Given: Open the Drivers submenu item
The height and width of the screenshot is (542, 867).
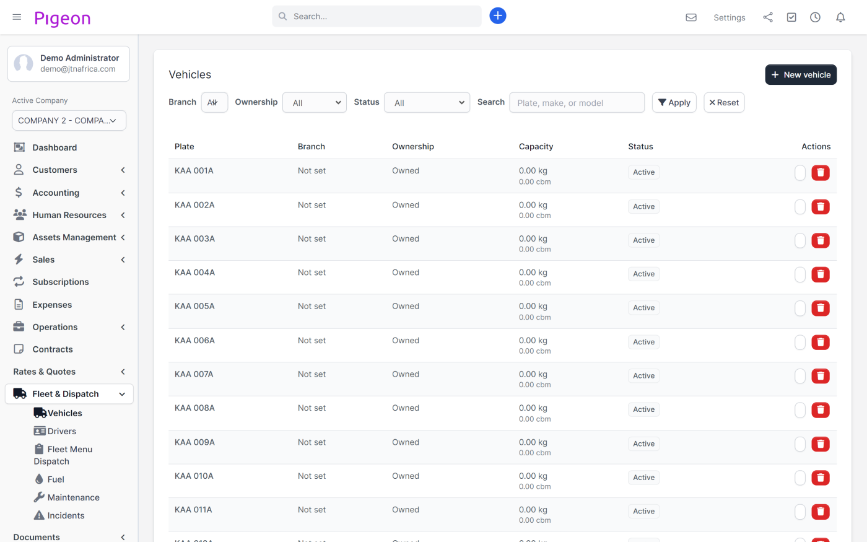Looking at the screenshot, I should coord(55,431).
